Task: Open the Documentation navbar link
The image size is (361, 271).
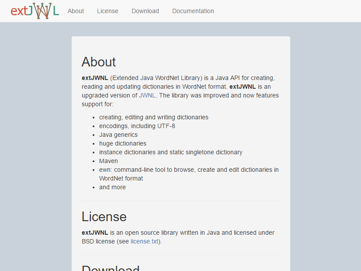Action: [193, 11]
